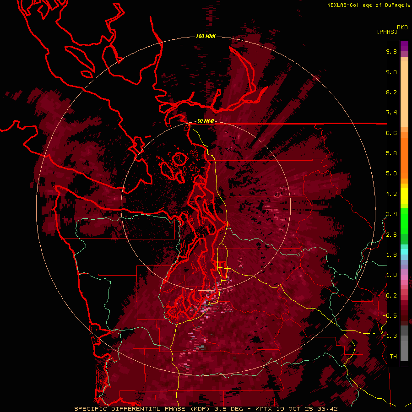Screen dimensions: 412x412
Task: Click the SPECIFIC DIFFERENTIAL PHASE (KDP) caption
Action: click(143, 409)
